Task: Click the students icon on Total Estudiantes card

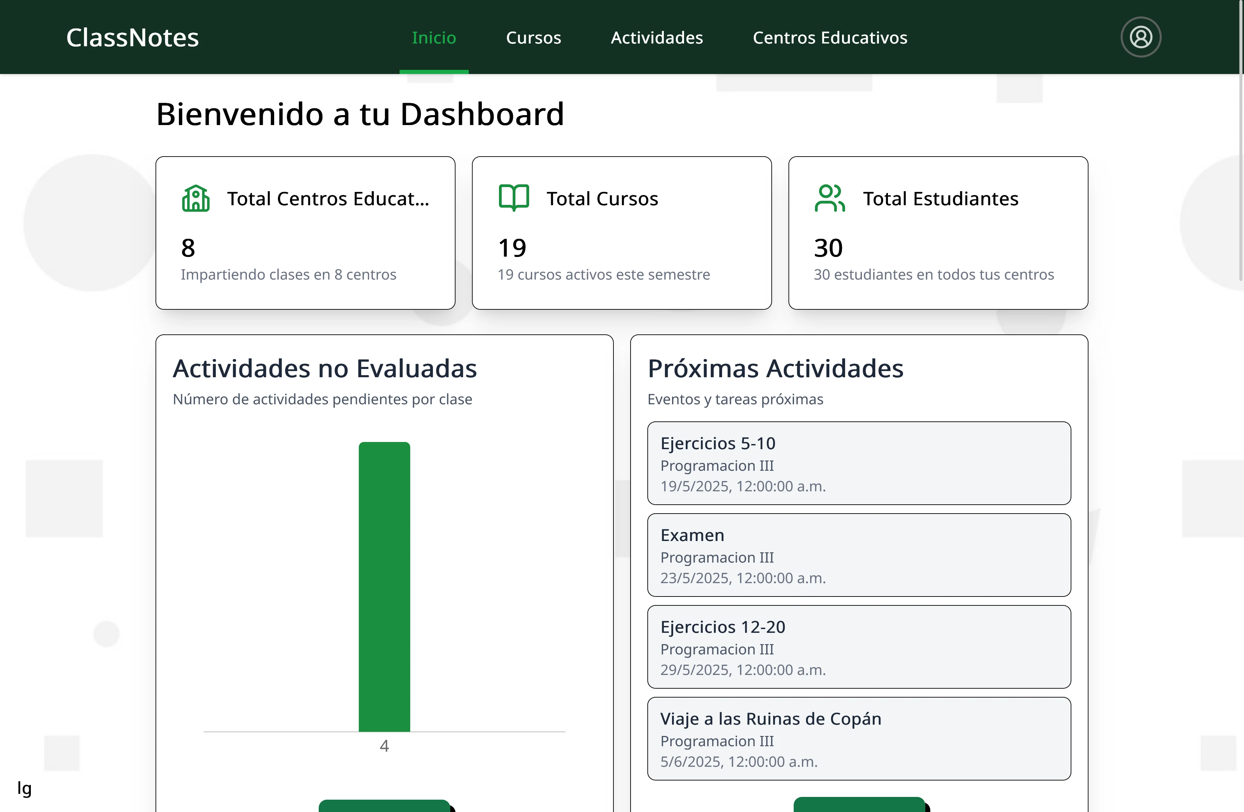Action: tap(830, 198)
